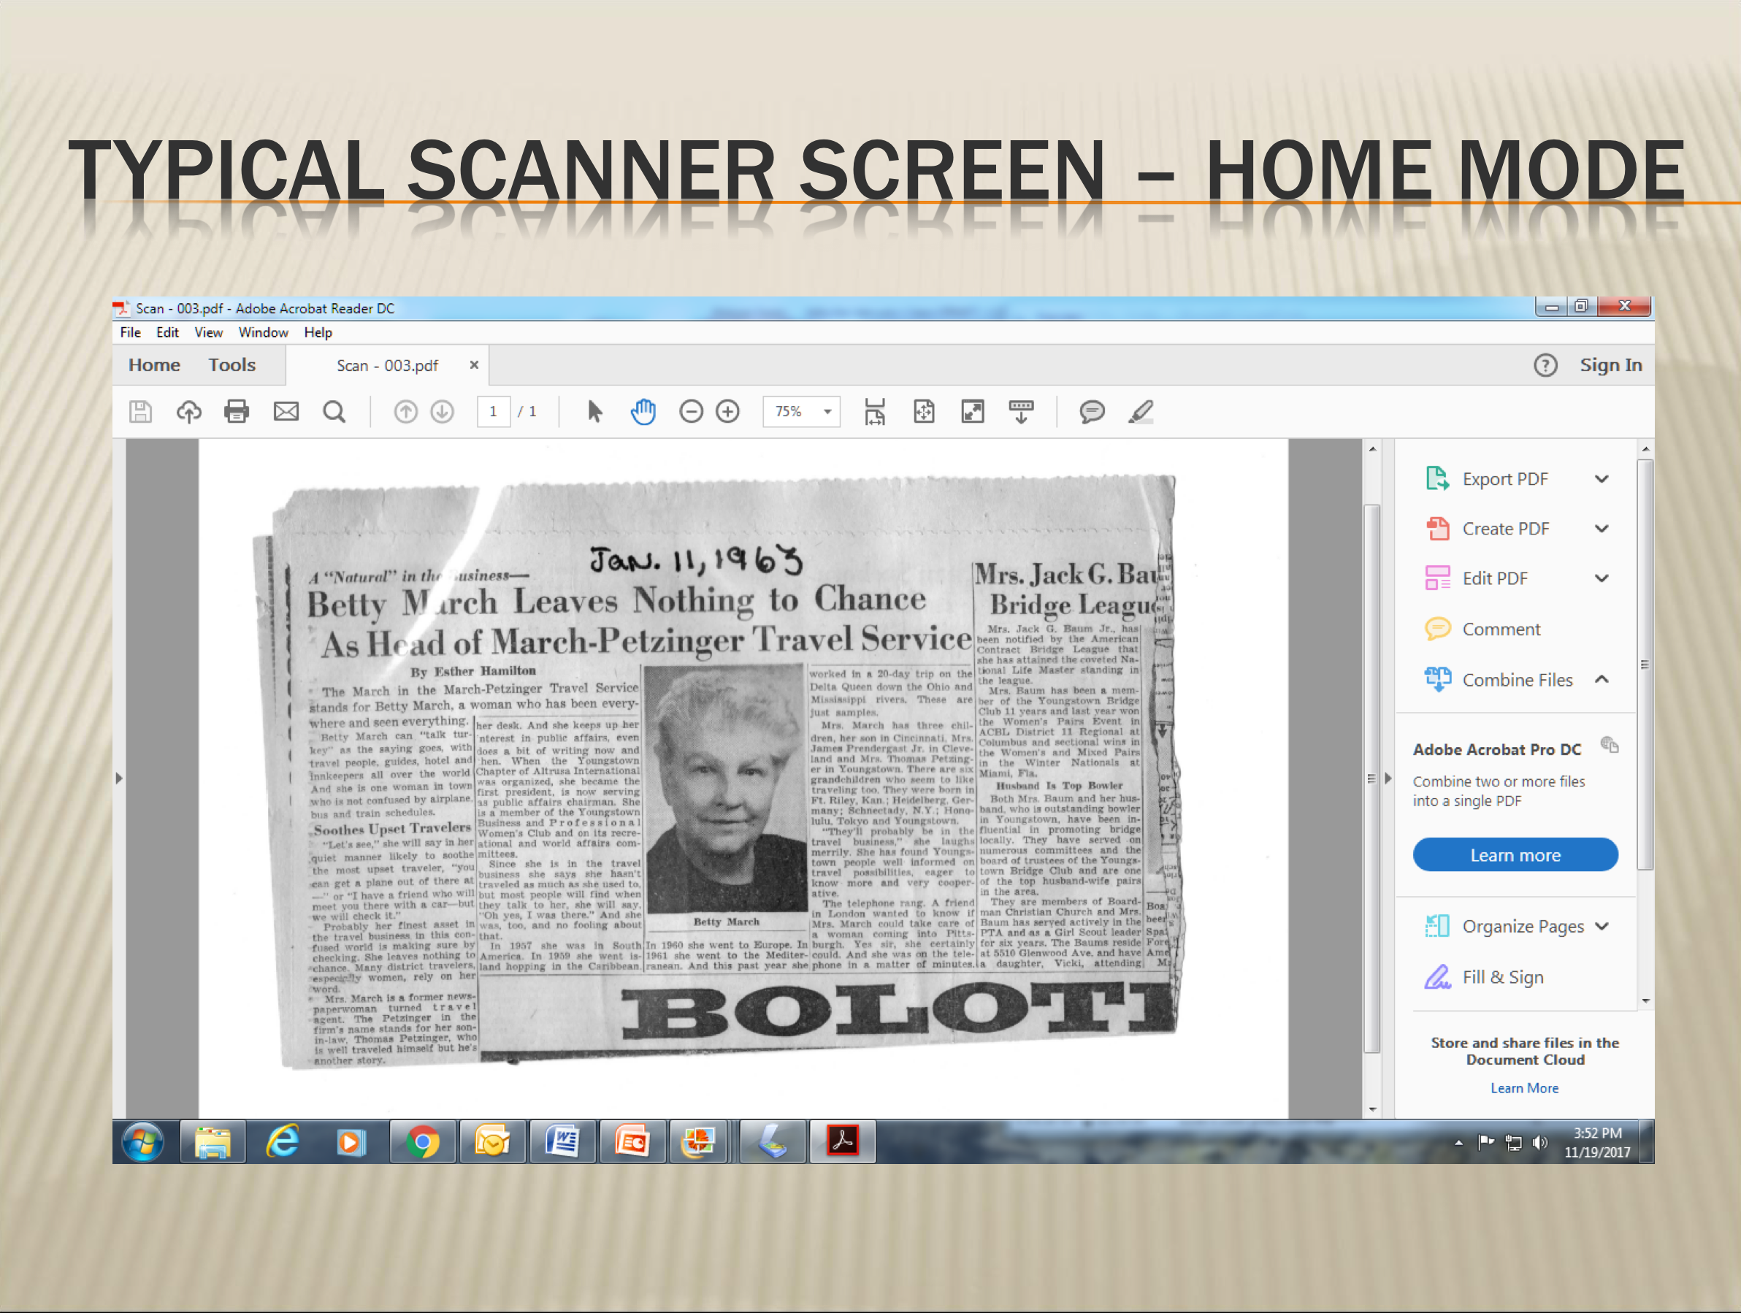Viewport: 1741px width, 1313px height.
Task: Click the tools pane scrollbar thumb
Action: (1645, 665)
